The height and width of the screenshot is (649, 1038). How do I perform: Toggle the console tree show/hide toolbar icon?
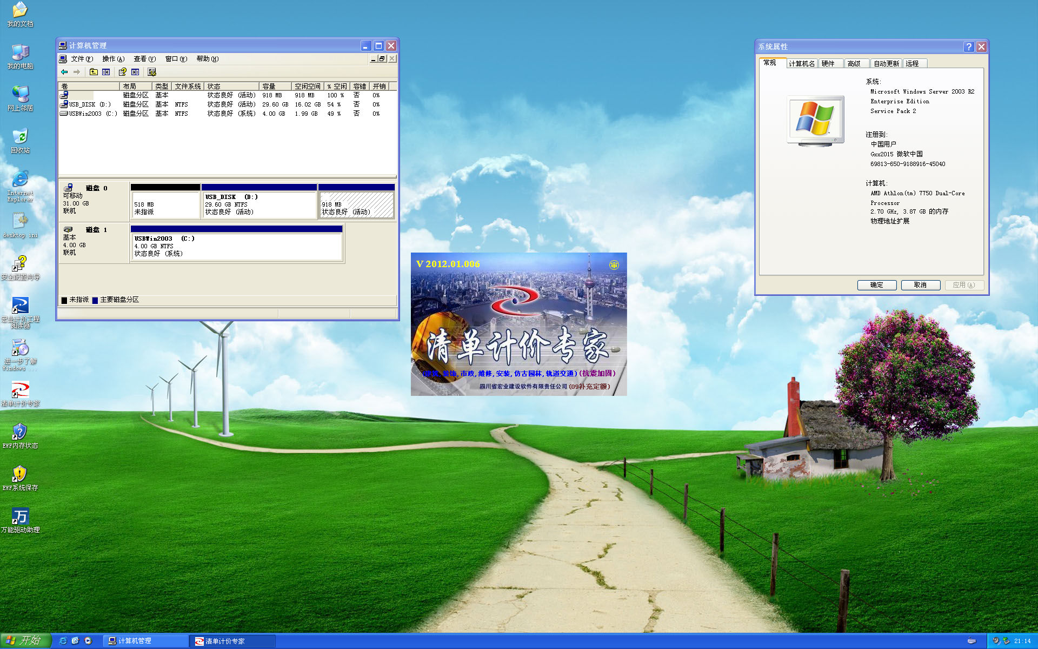click(x=106, y=72)
